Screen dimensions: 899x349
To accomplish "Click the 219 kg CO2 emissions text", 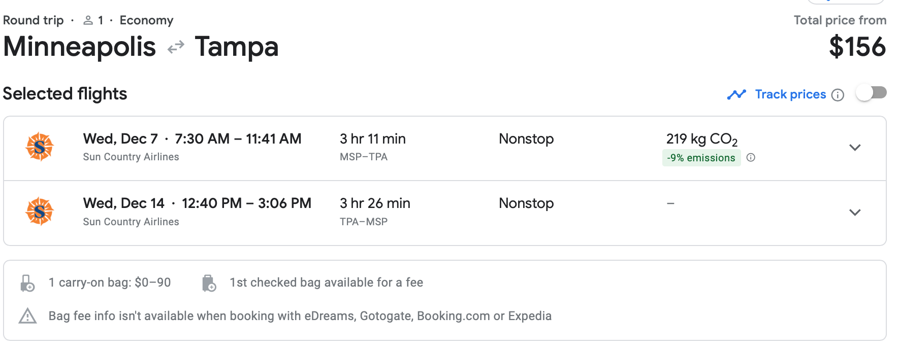I will (x=701, y=139).
